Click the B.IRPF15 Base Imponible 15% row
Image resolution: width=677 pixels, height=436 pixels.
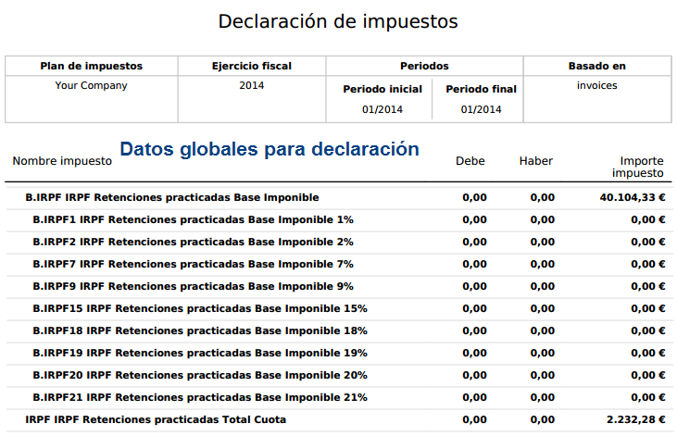199,309
